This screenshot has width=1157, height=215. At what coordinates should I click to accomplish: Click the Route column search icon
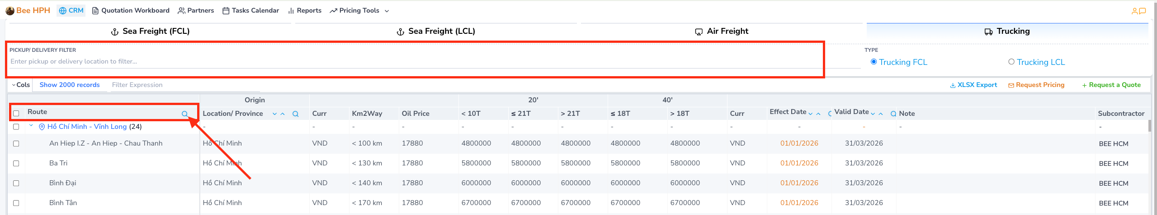coord(184,114)
